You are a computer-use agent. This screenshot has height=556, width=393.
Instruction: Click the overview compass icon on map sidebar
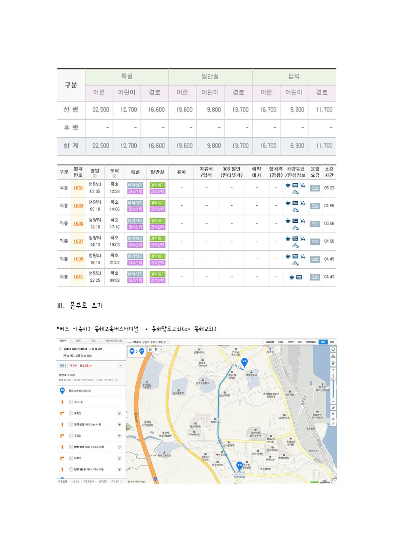pos(333,349)
